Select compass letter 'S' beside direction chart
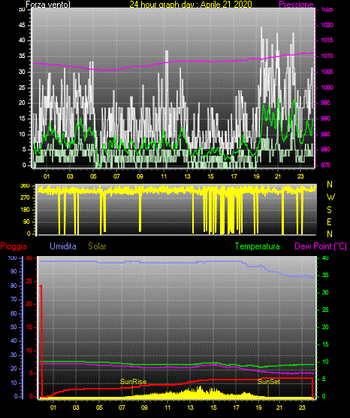Image resolution: width=350 pixels, height=418 pixels. [x=329, y=210]
